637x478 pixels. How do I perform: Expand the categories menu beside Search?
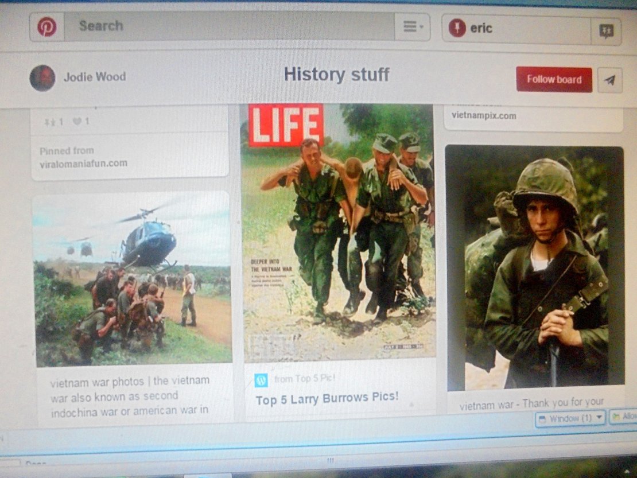coord(413,27)
